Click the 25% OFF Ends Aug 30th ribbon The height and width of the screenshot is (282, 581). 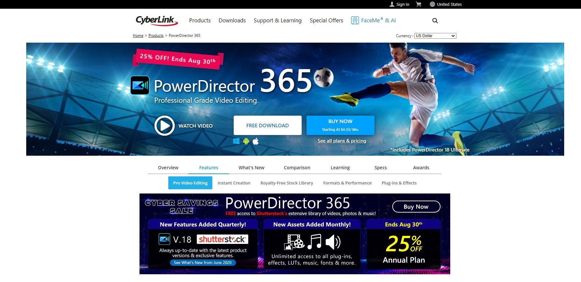[x=178, y=59]
